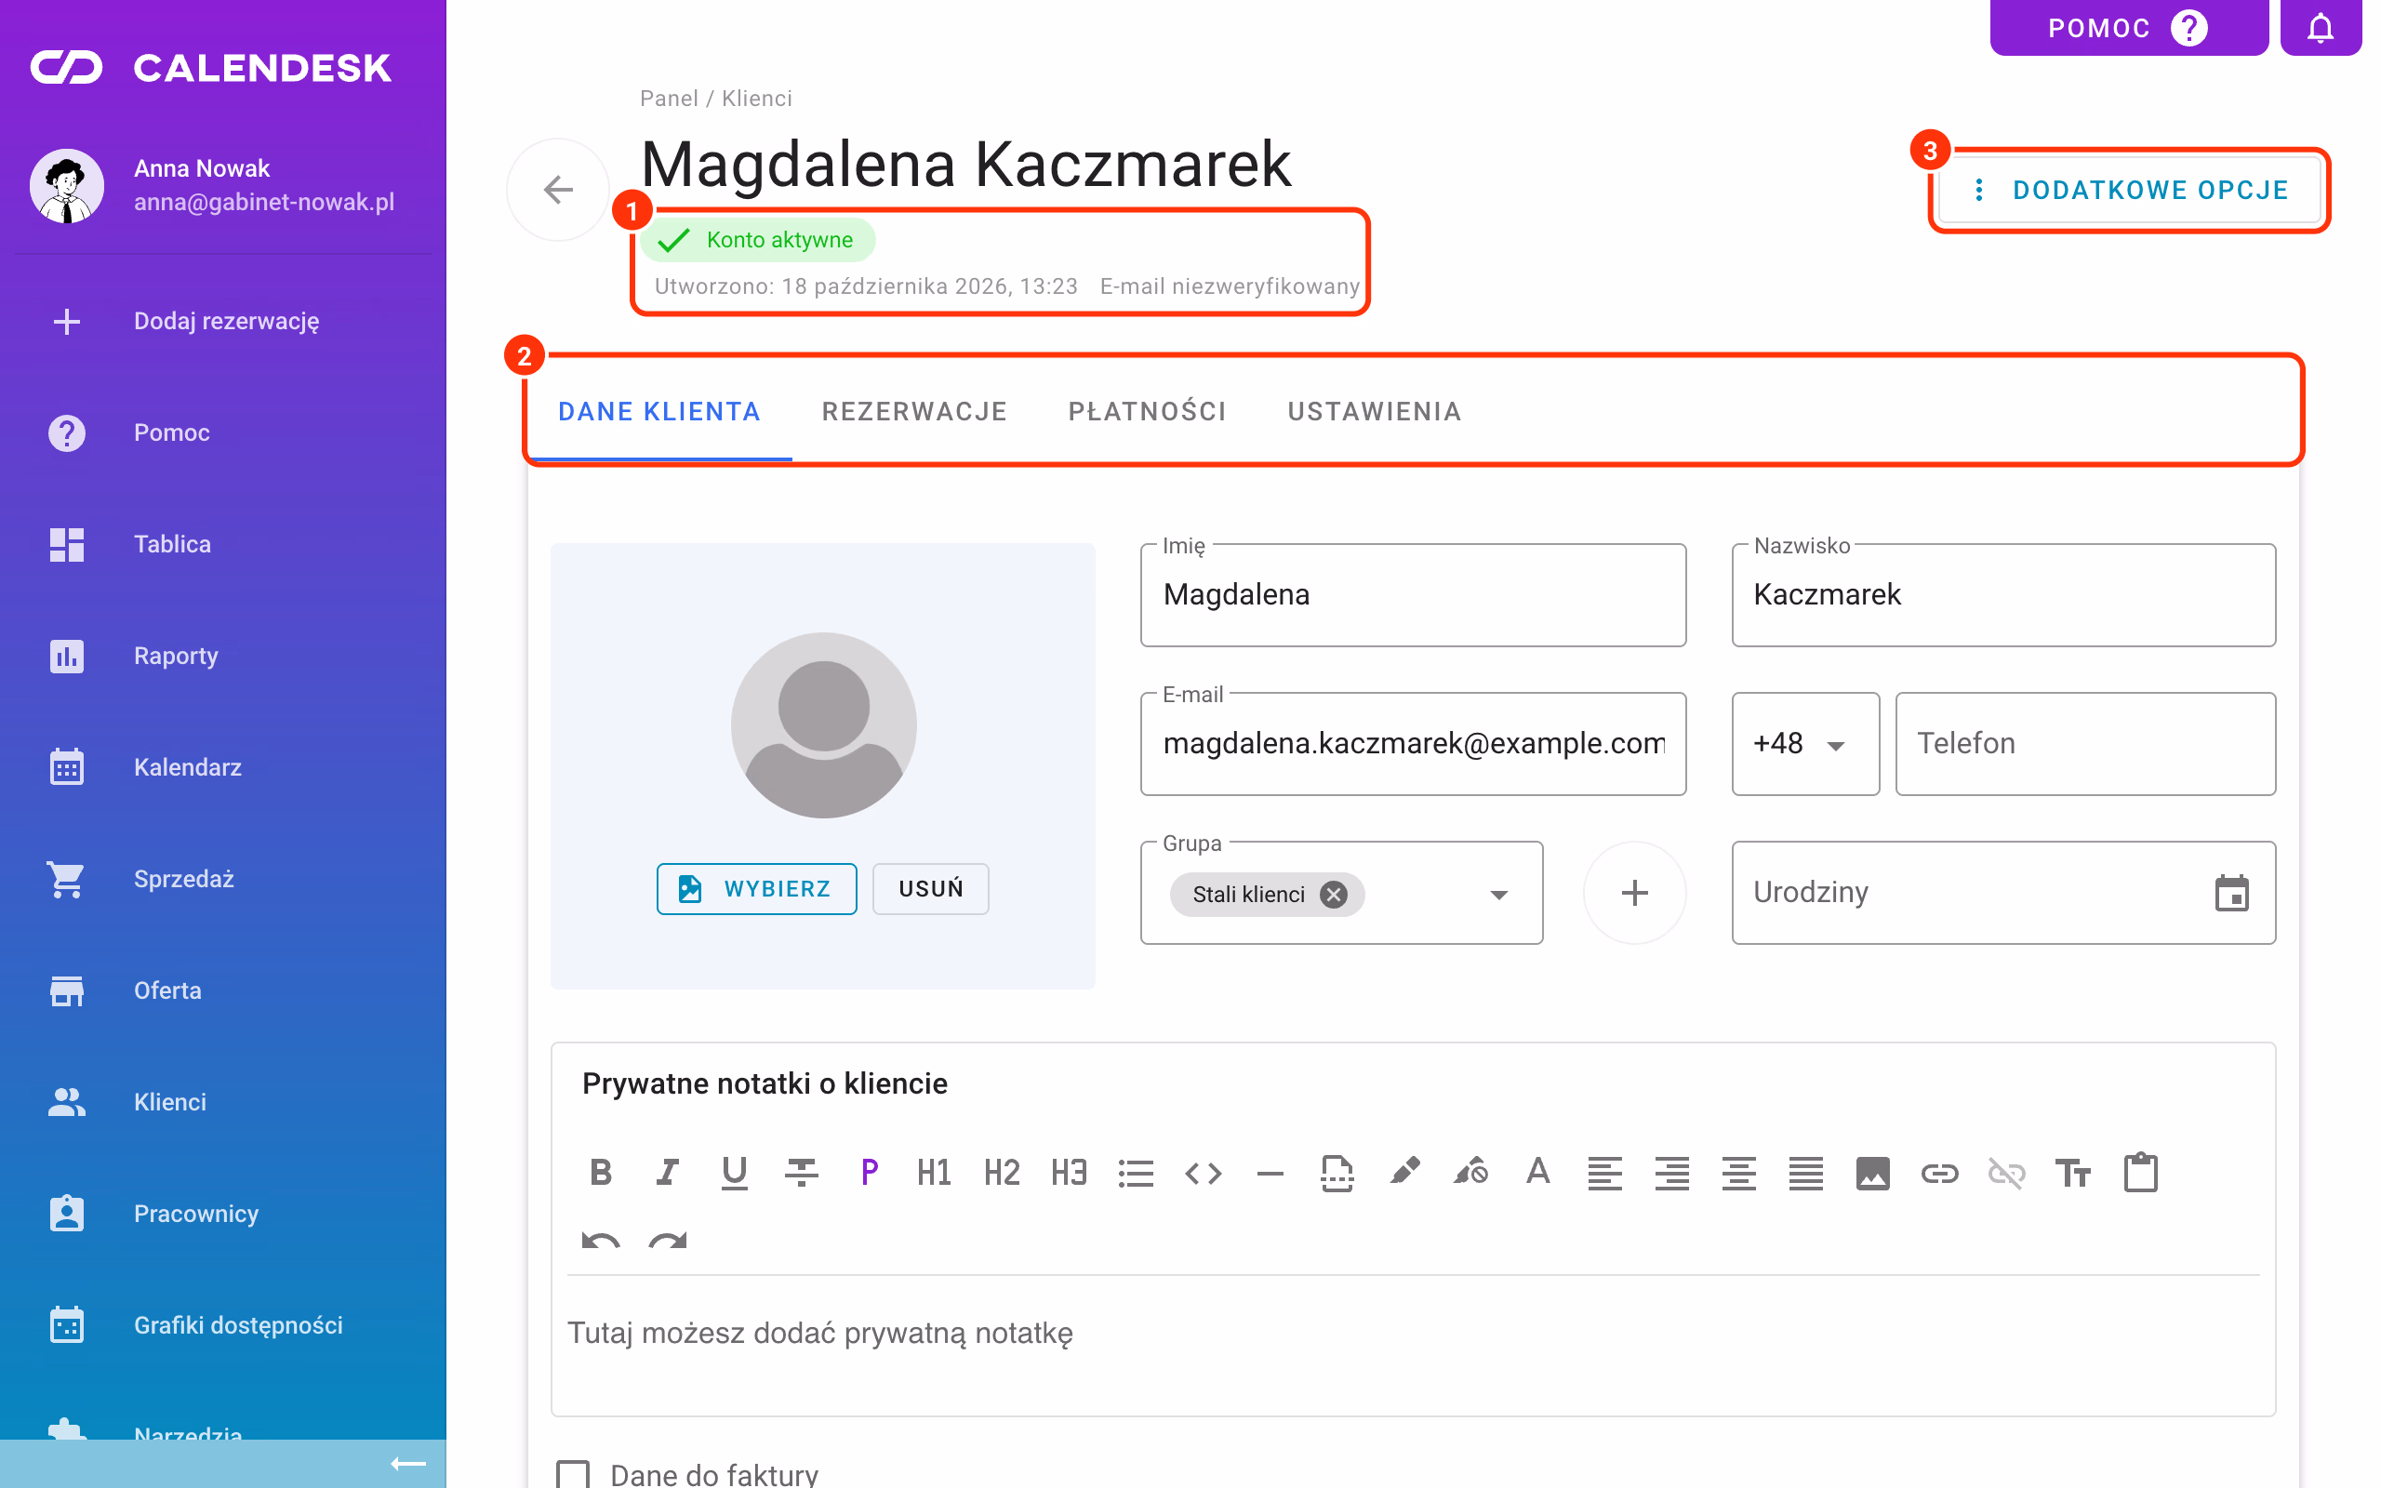The height and width of the screenshot is (1488, 2381).
Task: Open the +48 country code dropdown
Action: coord(1805,744)
